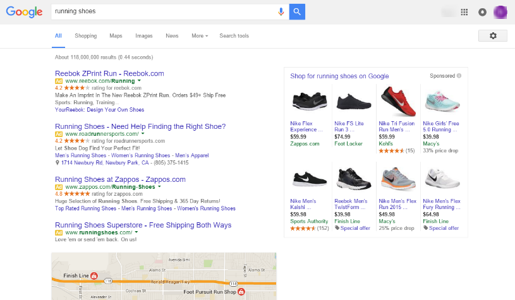
Task: Click red Nike Tri Fusion shoe image
Action: [x=397, y=102]
